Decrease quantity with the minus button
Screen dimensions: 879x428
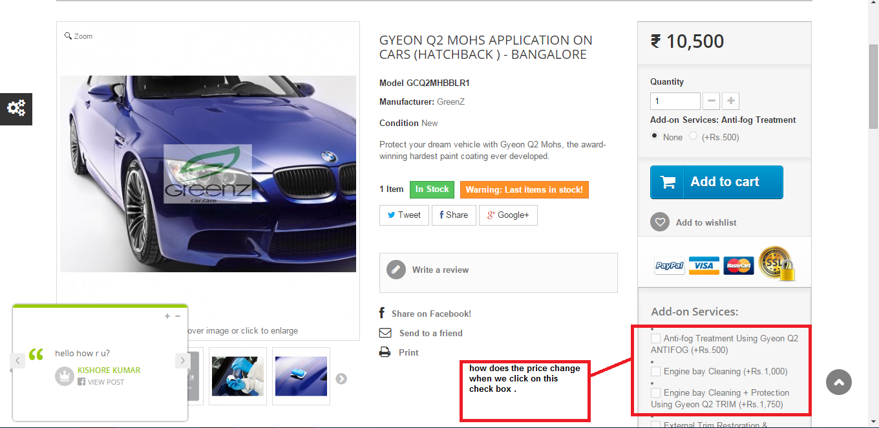[x=711, y=101]
